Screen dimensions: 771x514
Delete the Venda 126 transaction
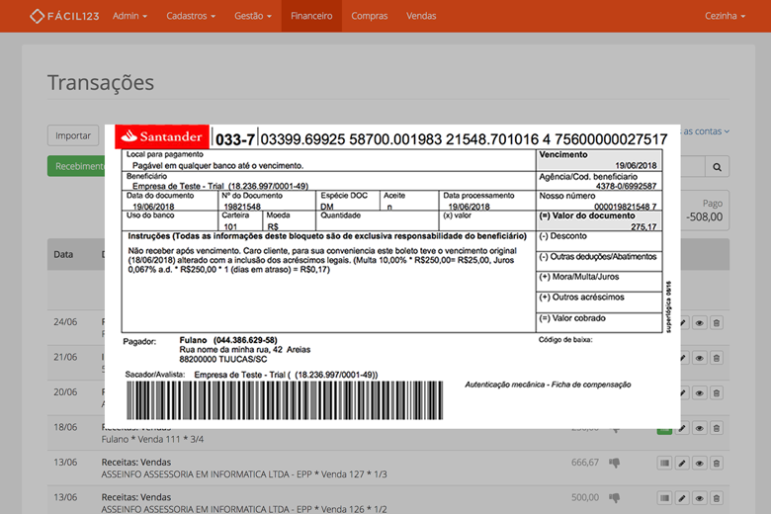[x=717, y=498]
